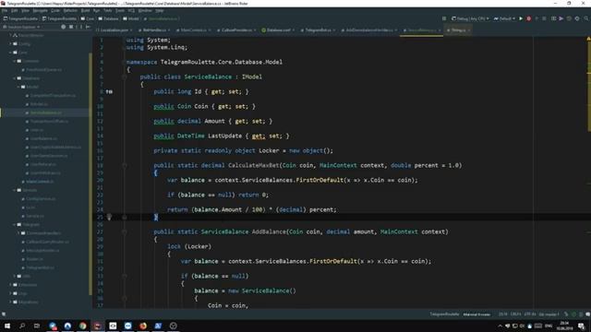This screenshot has height=332, width=591.
Task: Open Search Everywhere magnifier icon
Action: pos(586,18)
